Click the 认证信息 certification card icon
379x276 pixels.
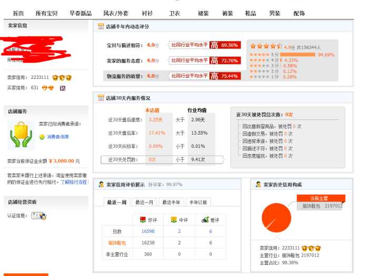point(39,216)
